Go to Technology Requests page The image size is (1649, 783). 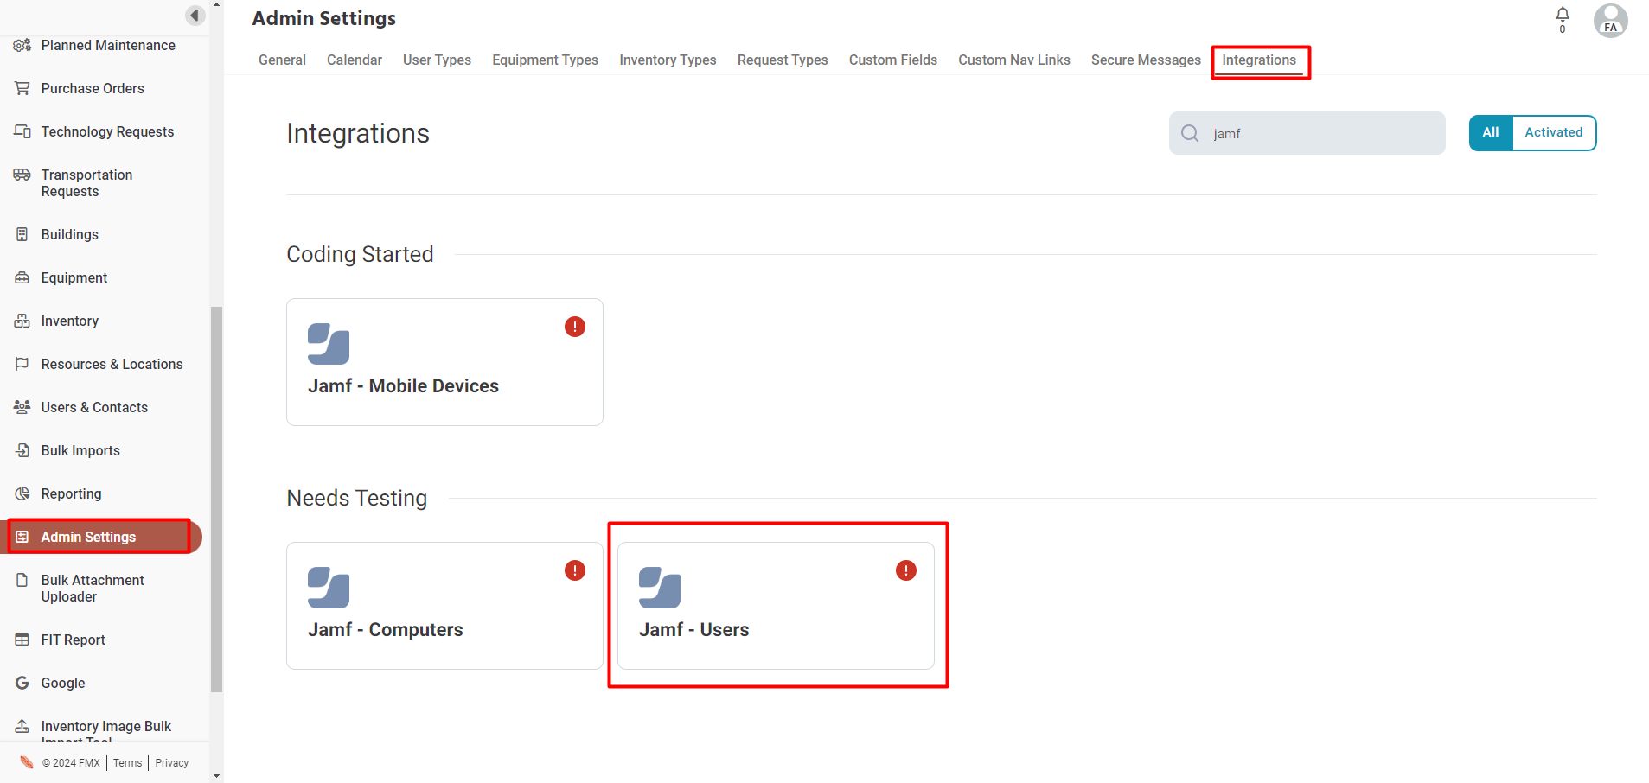tap(107, 131)
